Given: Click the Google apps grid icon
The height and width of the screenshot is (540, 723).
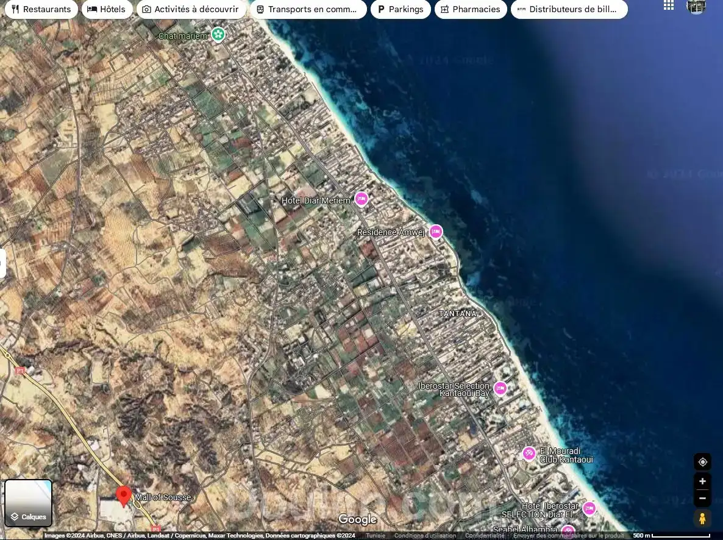Looking at the screenshot, I should click(669, 5).
